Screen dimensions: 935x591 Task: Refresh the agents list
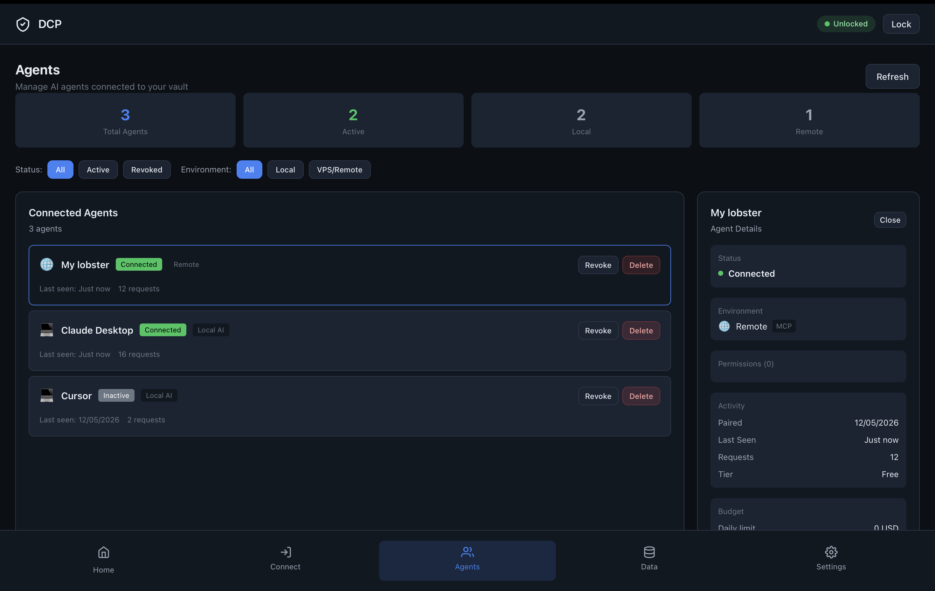pyautogui.click(x=892, y=76)
